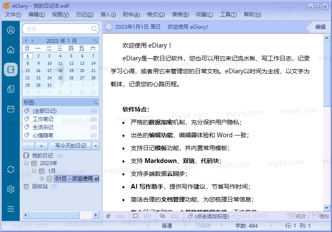This screenshot has height=232, width=332.
Task: Open the 插入(I) menu
Action: click(108, 14)
